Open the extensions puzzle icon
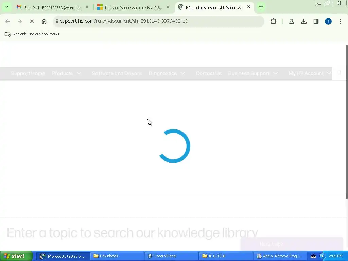Screen dimensions: 348x261 coord(274,21)
